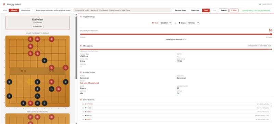Click move 33 row in Move History

point(175,104)
